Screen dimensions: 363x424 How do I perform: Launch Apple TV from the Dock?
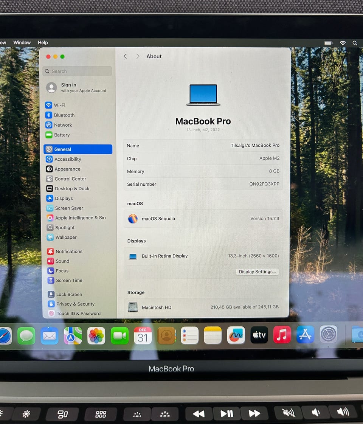259,335
